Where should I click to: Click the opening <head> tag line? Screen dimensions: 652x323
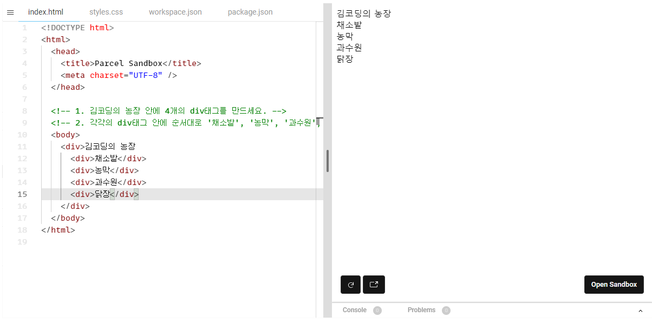[65, 51]
